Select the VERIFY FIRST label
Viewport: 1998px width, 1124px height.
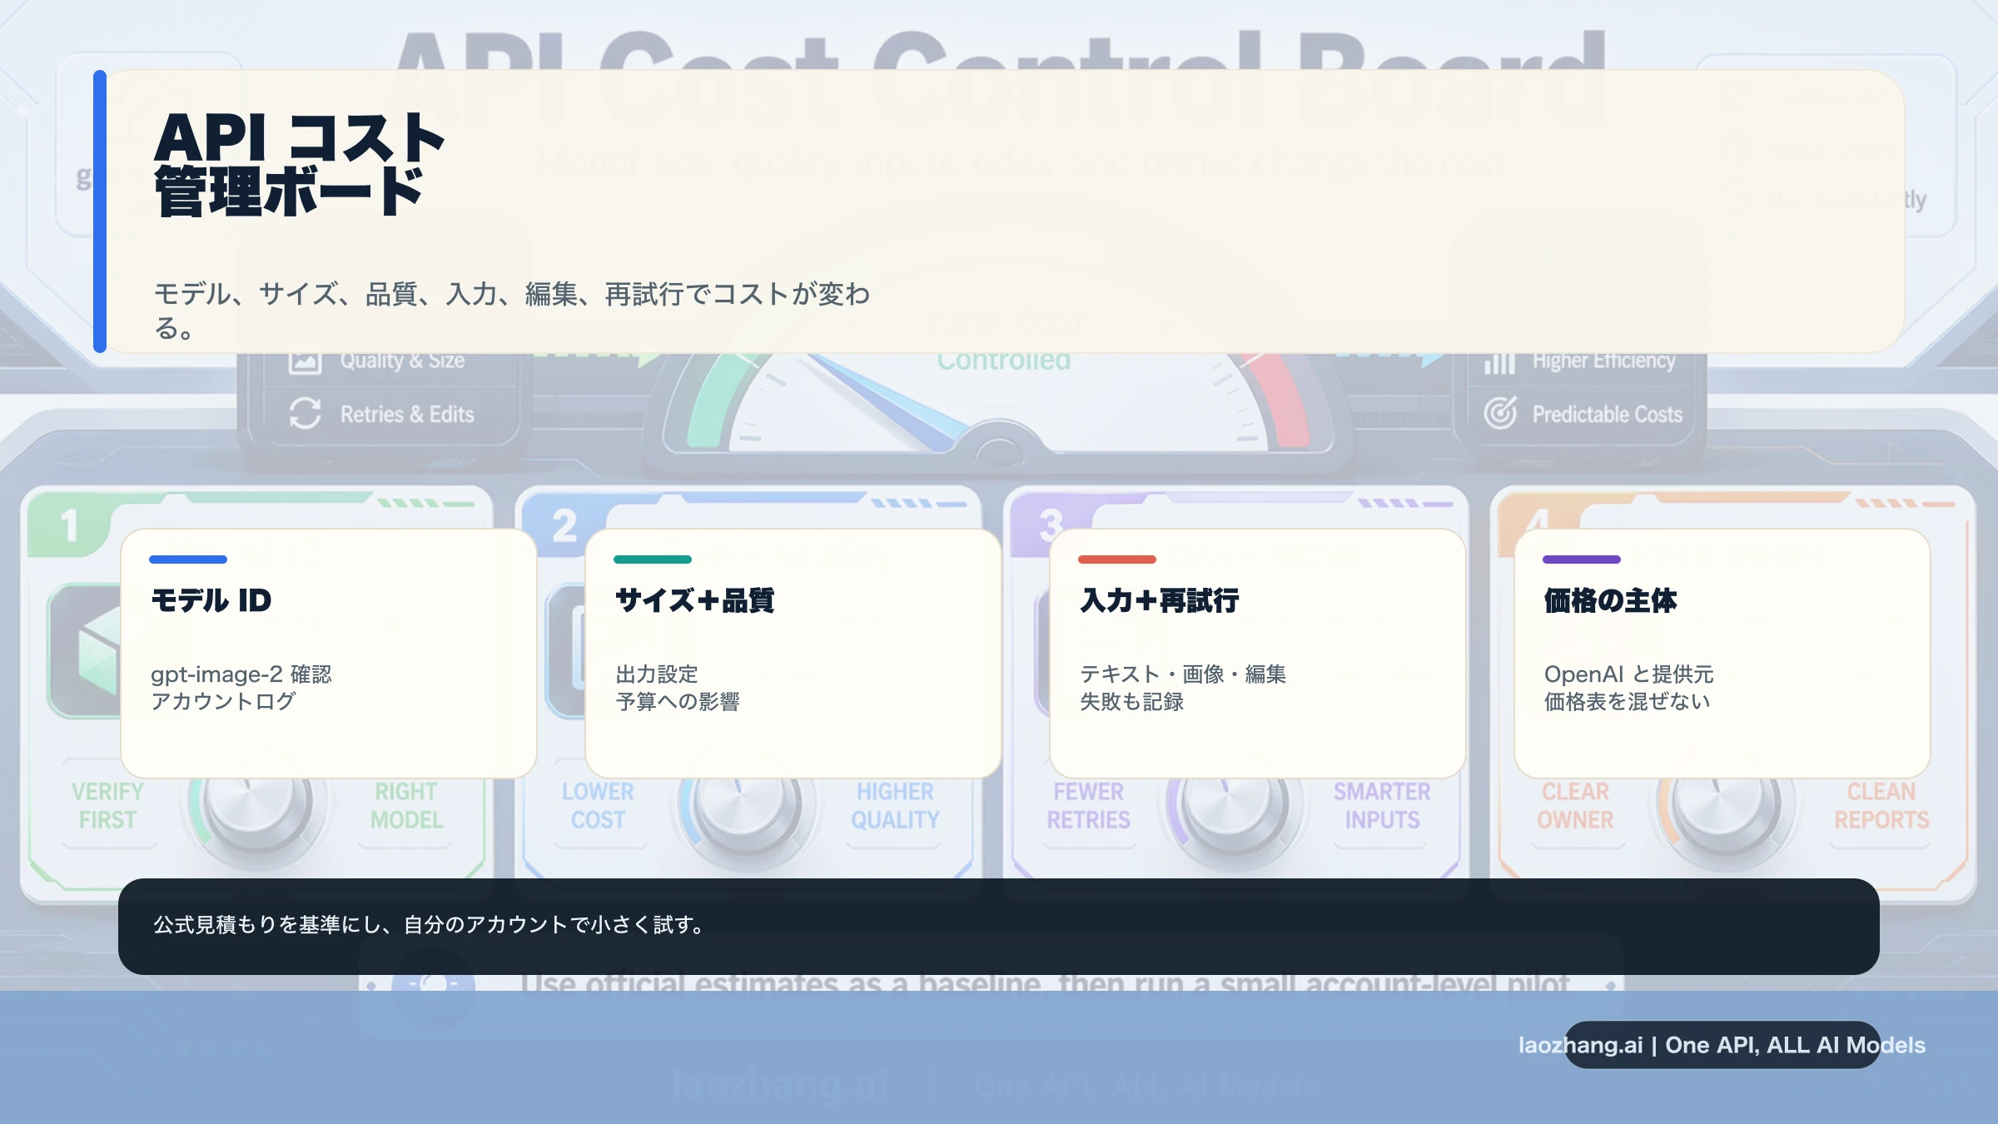click(109, 805)
